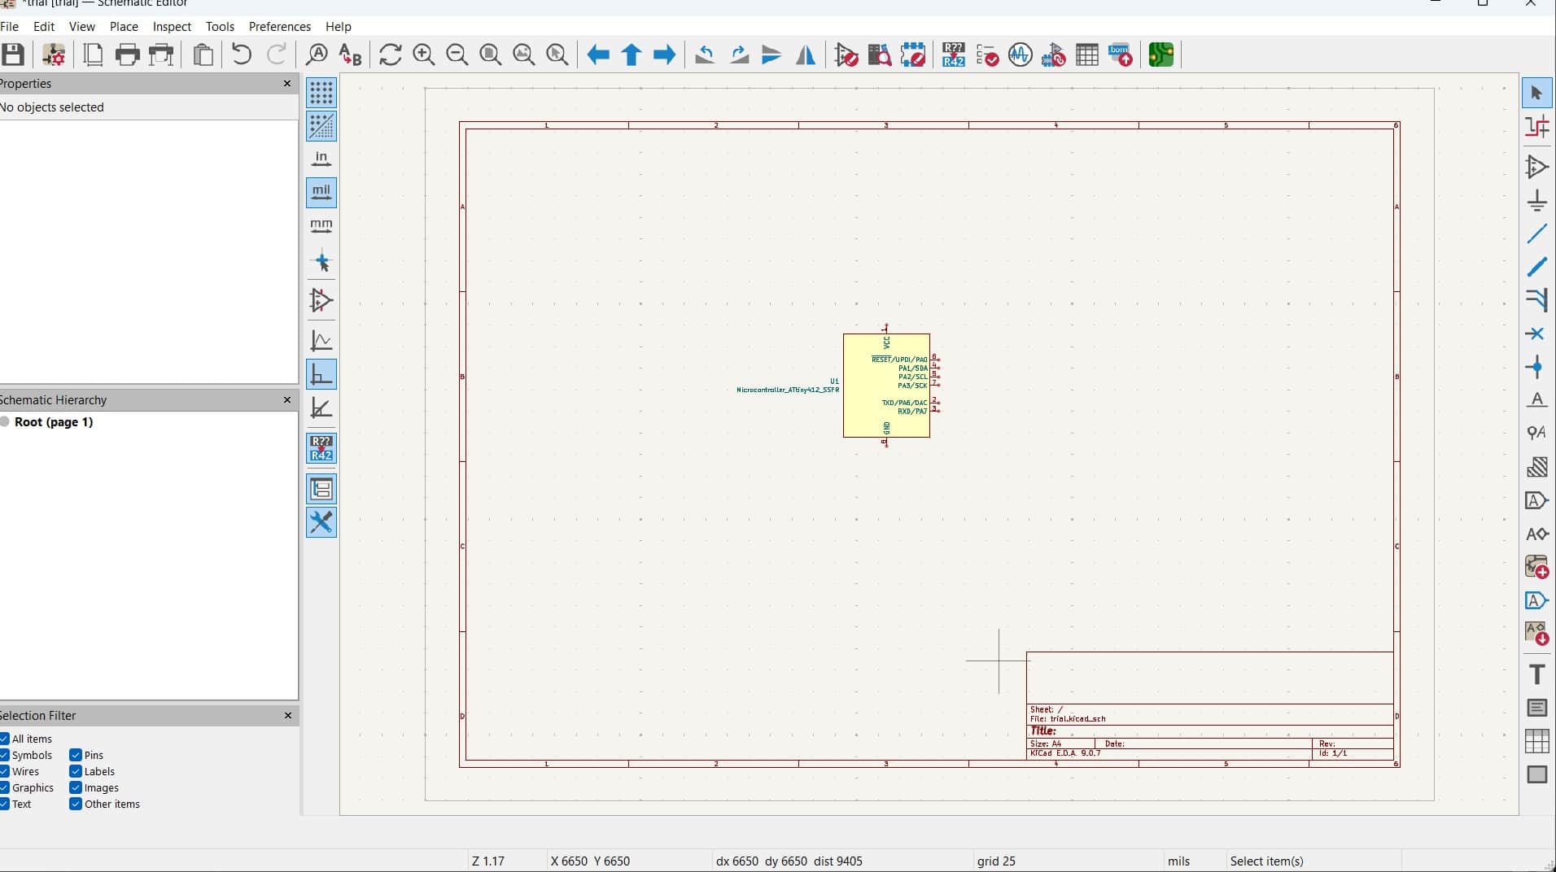The height and width of the screenshot is (872, 1556).
Task: Uncheck the Images filter checkbox
Action: pyautogui.click(x=76, y=787)
